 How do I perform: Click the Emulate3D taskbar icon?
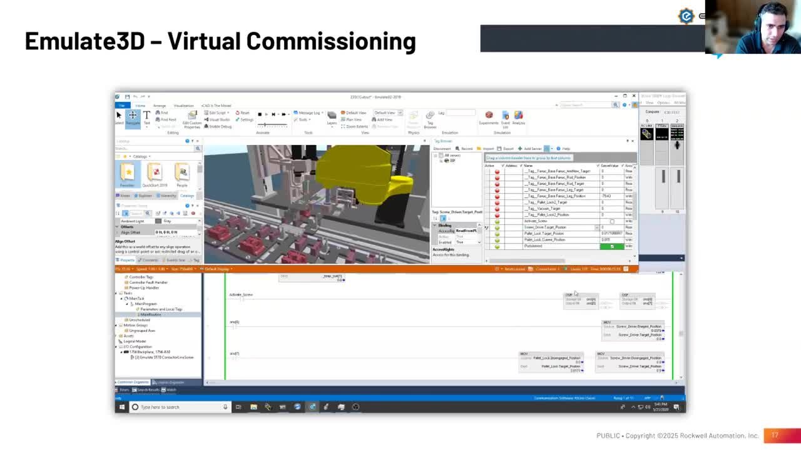[x=312, y=407]
